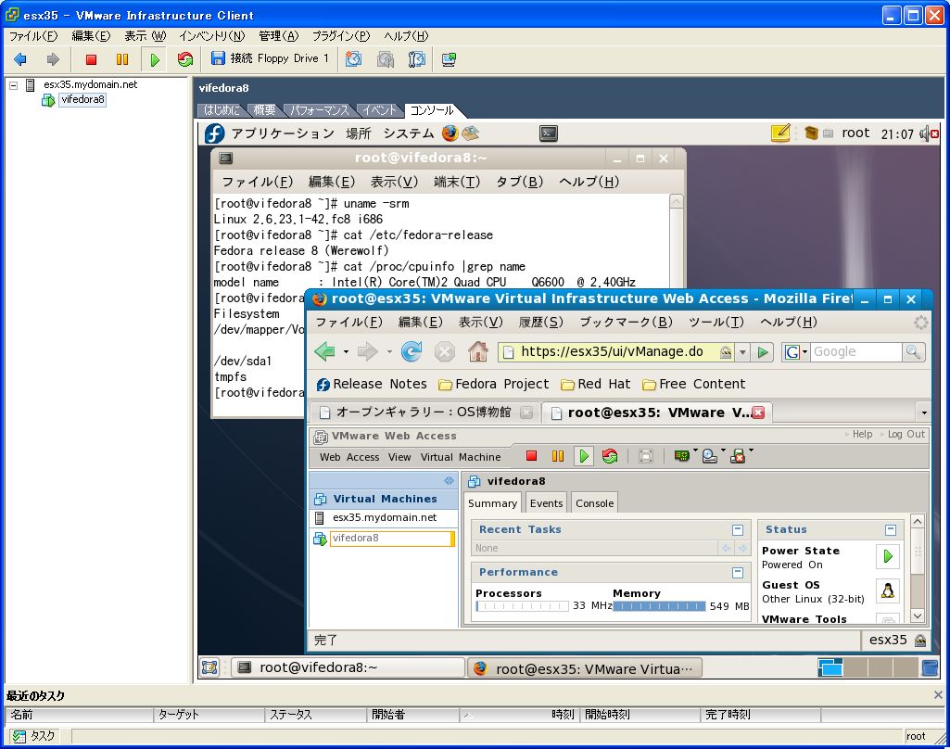
Task: Open the Red Hat bookmark folder
Action: pyautogui.click(x=596, y=384)
